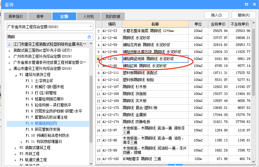
Task: Maximize the 查询 dialog window
Action: (x=247, y=4)
